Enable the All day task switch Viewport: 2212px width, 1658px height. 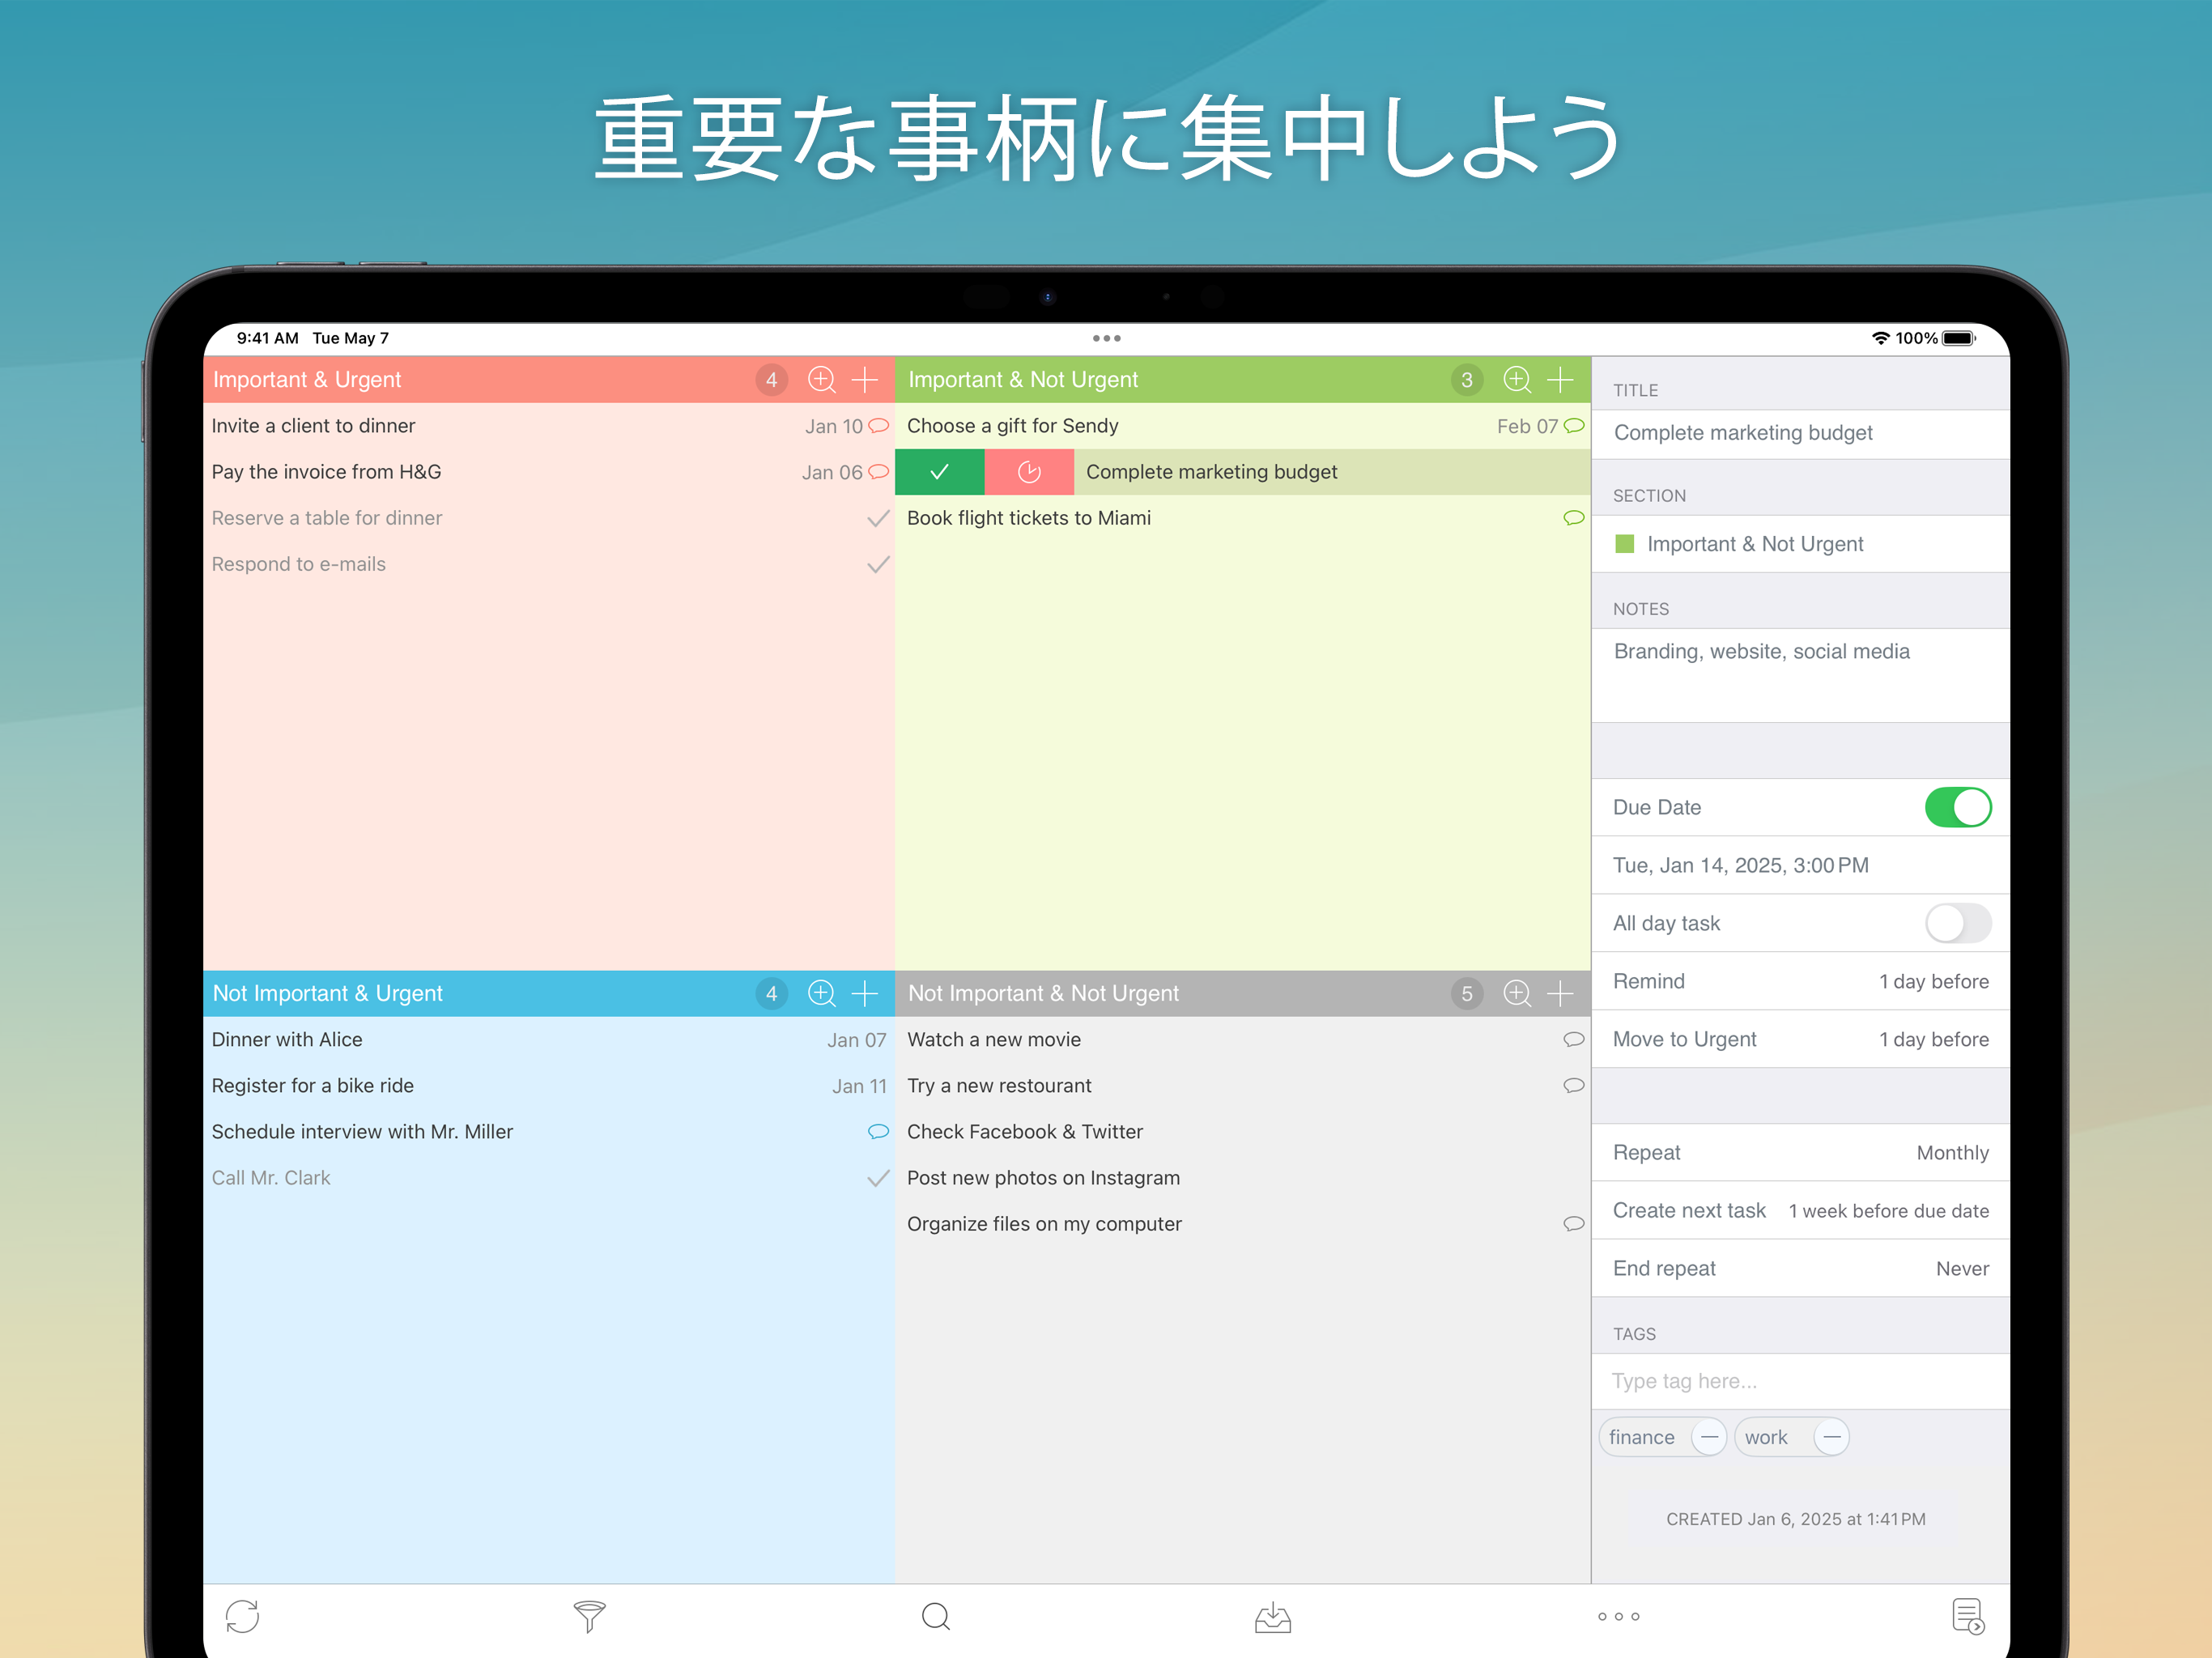click(x=1957, y=923)
